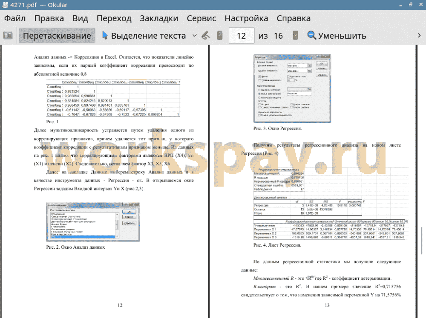Open the Вид menu
Viewport: 426px width, 318px height.
[x=80, y=18]
